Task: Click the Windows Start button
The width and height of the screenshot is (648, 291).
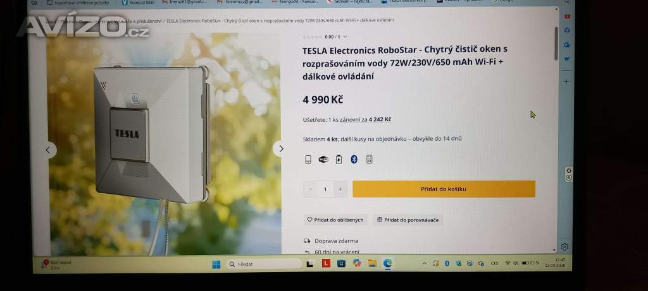Action: point(216,264)
